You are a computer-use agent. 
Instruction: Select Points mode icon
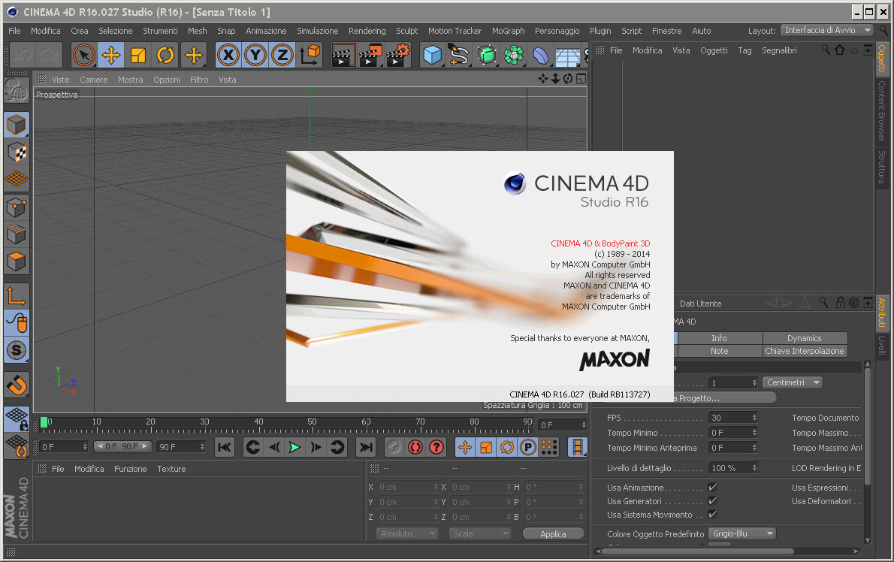tap(17, 207)
